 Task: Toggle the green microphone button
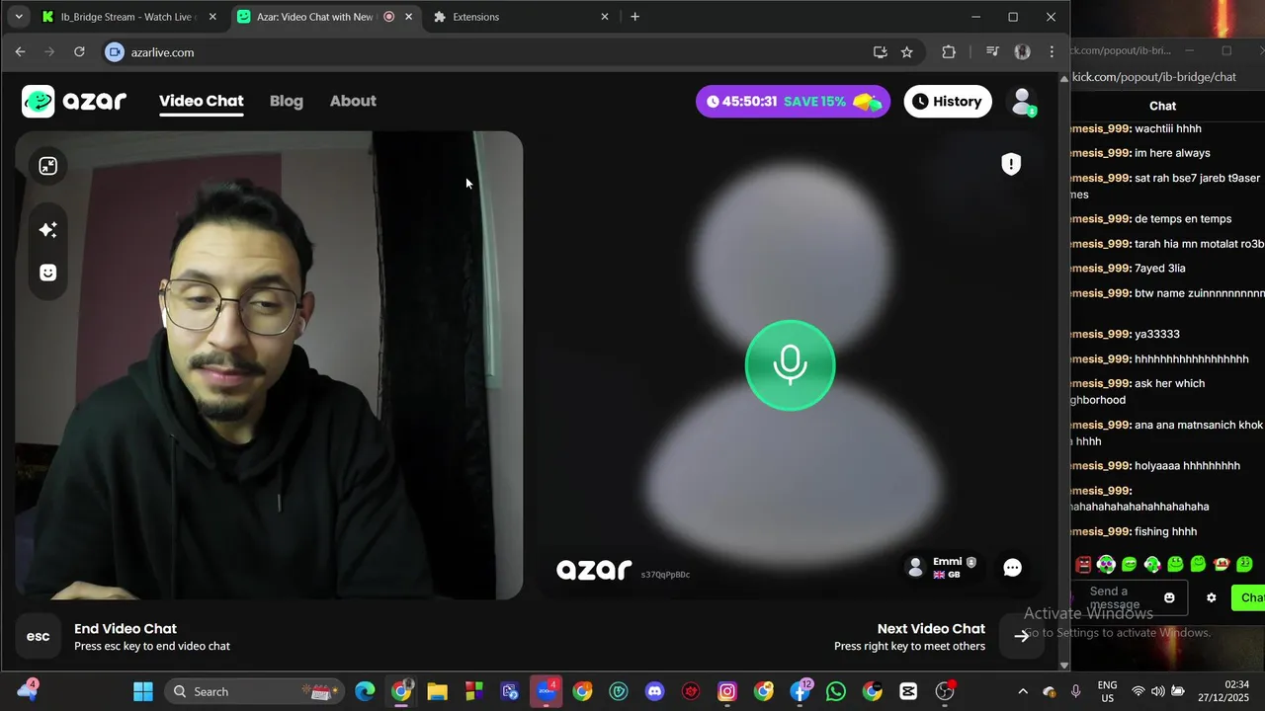coord(790,365)
